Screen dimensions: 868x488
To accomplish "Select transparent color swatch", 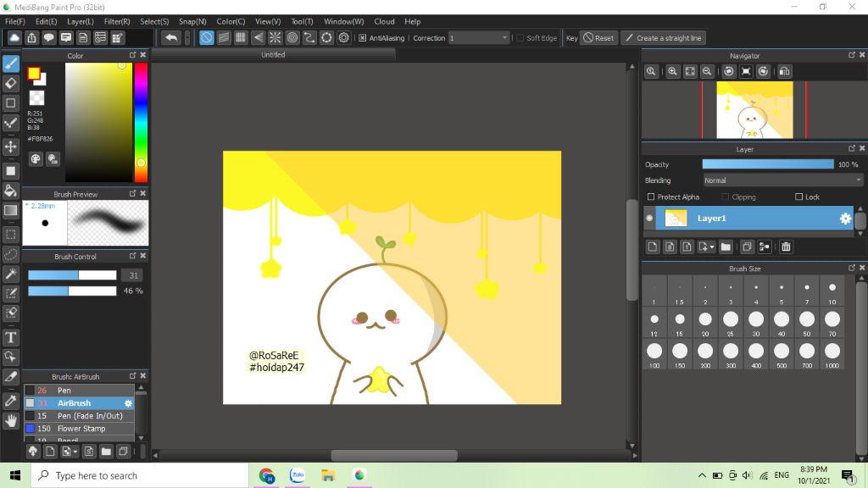I will 36,98.
